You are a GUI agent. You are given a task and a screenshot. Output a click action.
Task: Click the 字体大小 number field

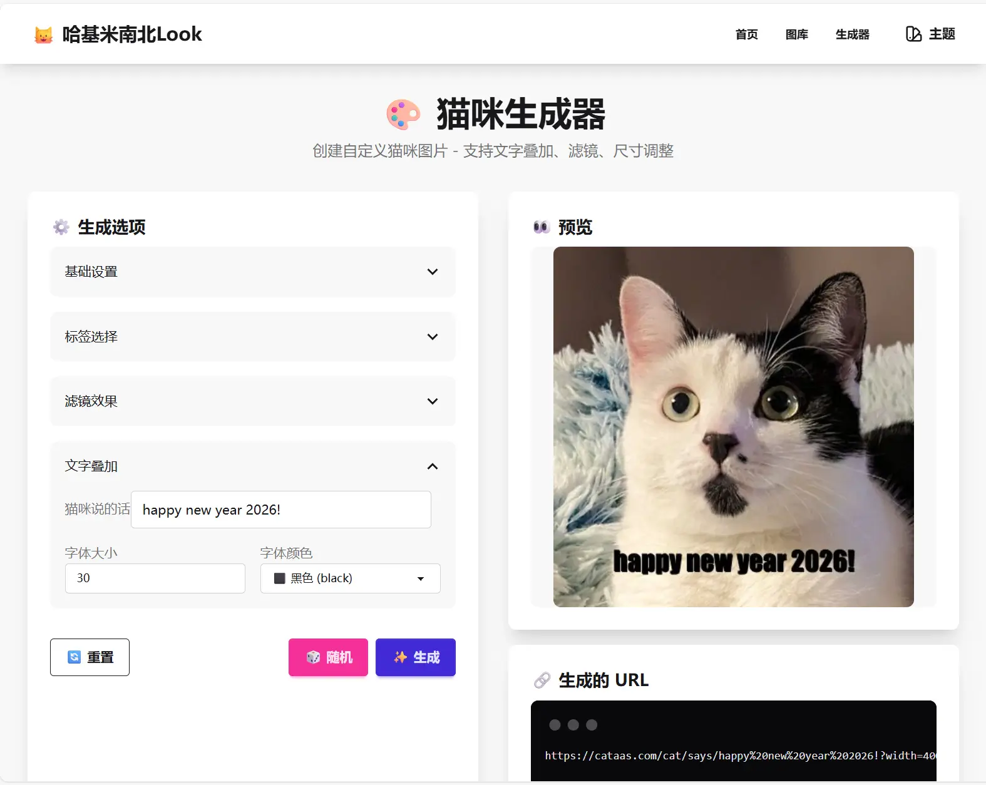pyautogui.click(x=155, y=578)
